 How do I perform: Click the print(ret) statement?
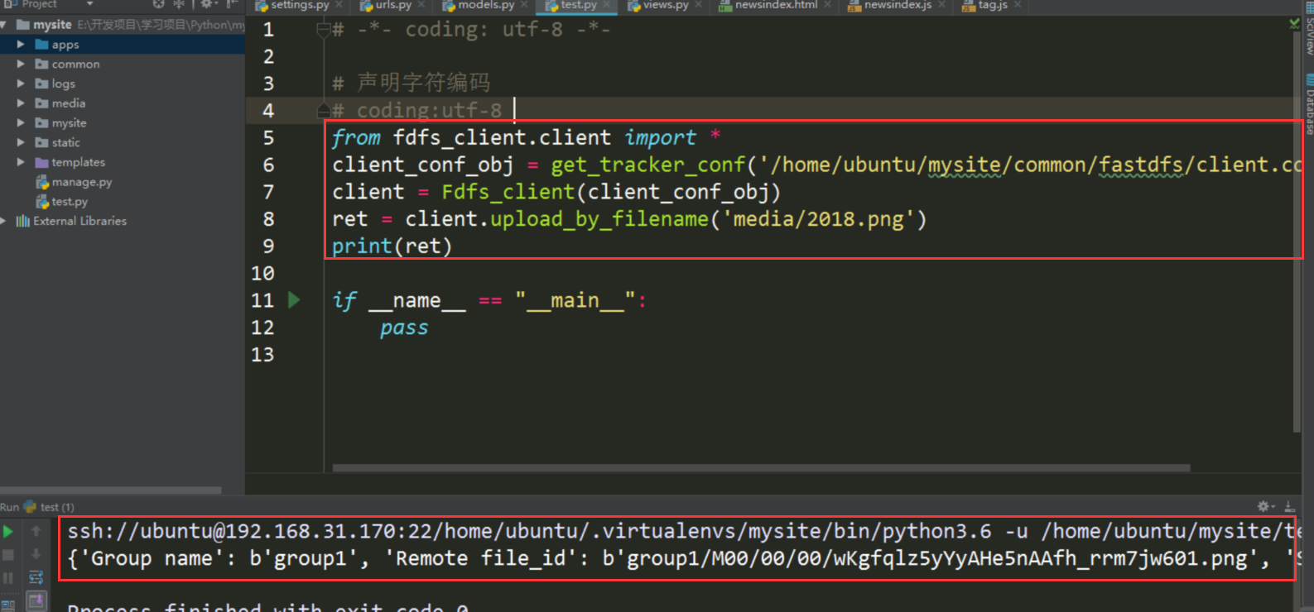click(x=392, y=246)
